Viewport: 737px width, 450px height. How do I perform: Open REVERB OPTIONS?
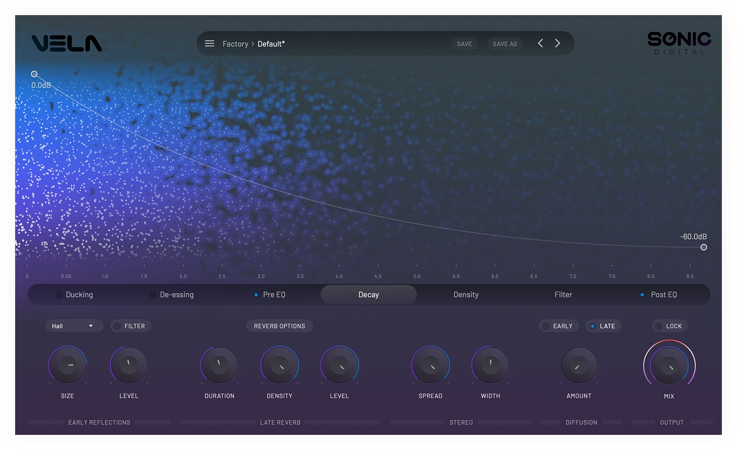coord(279,326)
